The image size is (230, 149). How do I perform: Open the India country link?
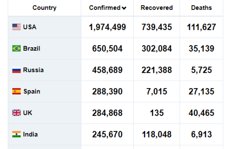30,134
